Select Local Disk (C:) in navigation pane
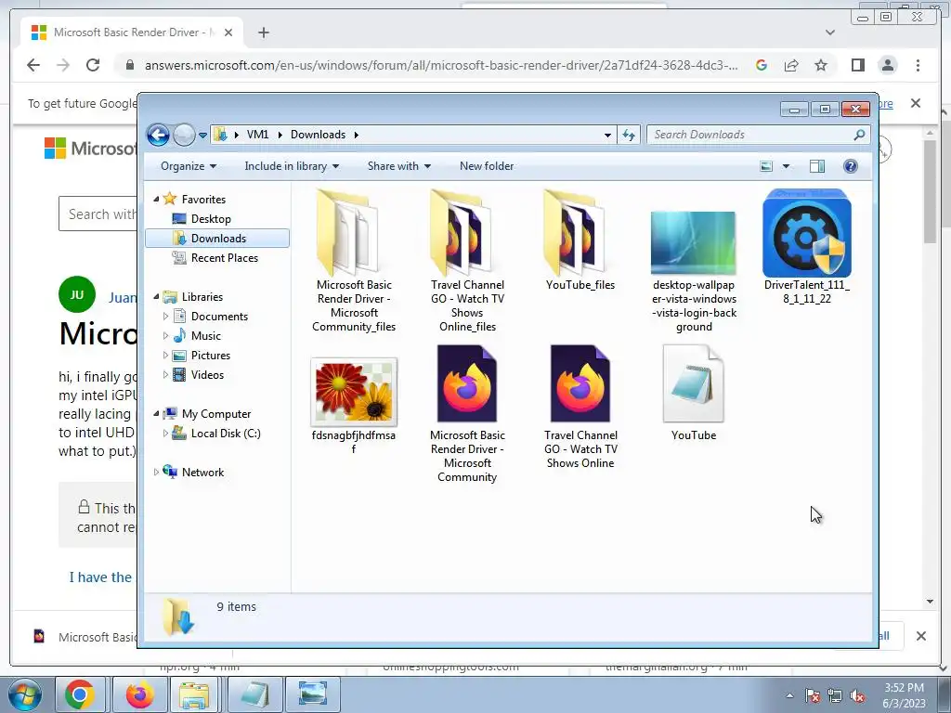Viewport: 951px width, 713px height. (x=225, y=434)
